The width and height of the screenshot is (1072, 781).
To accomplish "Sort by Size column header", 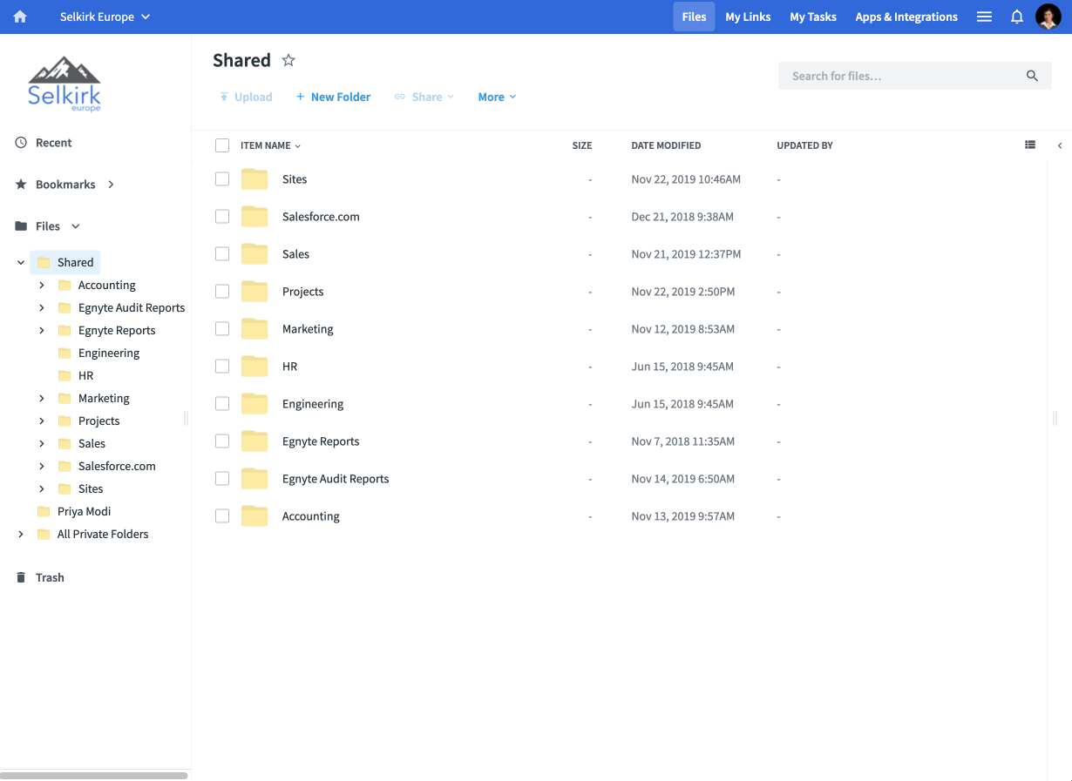I will [x=582, y=145].
